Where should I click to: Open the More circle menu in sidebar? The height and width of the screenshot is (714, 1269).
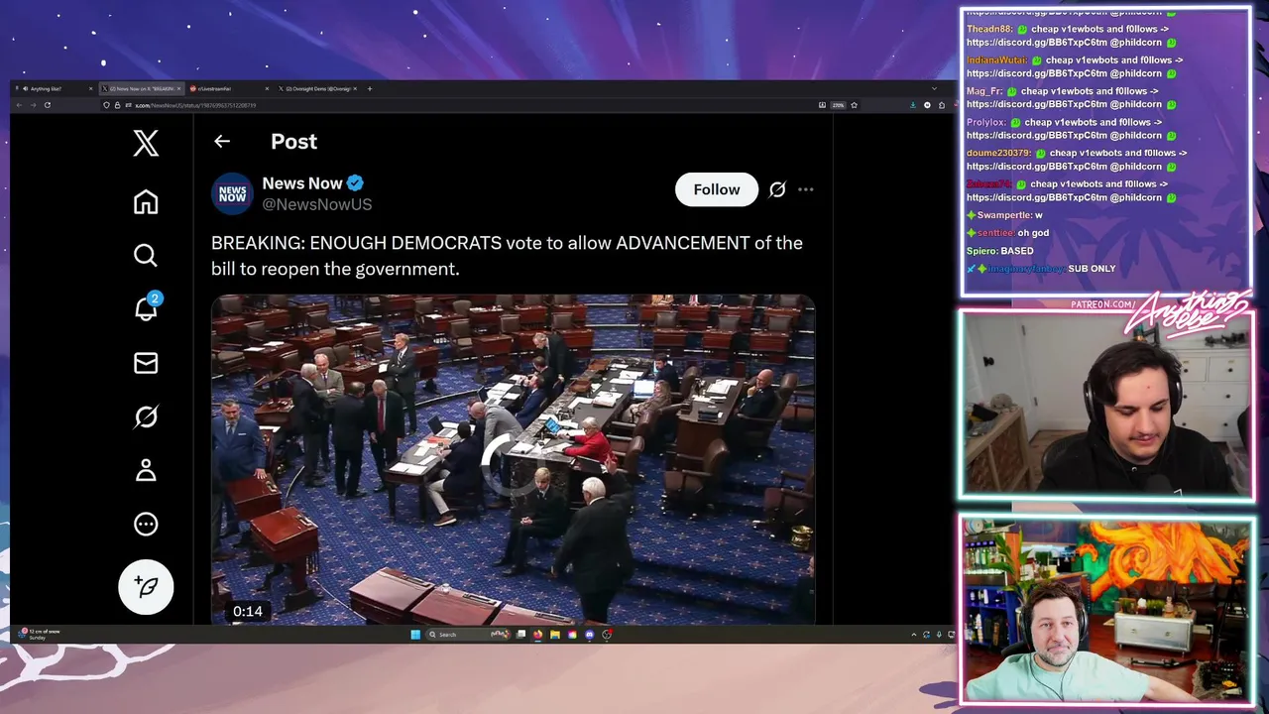(146, 524)
